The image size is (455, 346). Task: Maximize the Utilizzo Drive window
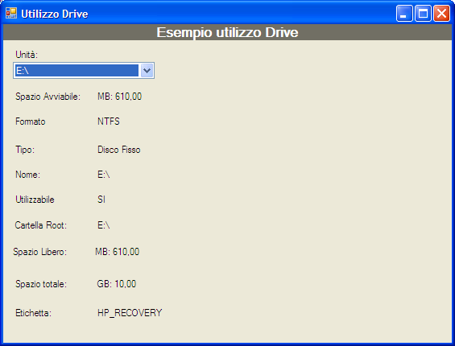coord(423,14)
